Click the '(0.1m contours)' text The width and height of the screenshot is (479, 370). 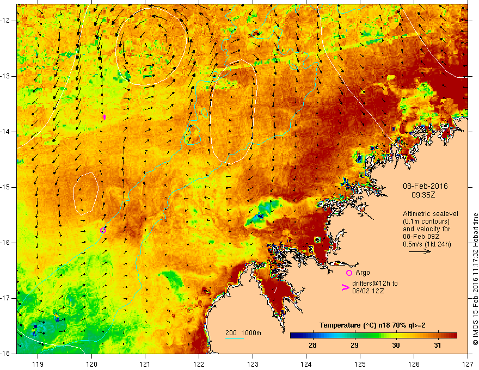click(x=426, y=221)
